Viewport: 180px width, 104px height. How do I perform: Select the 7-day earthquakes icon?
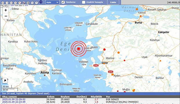(x=7, y=3)
